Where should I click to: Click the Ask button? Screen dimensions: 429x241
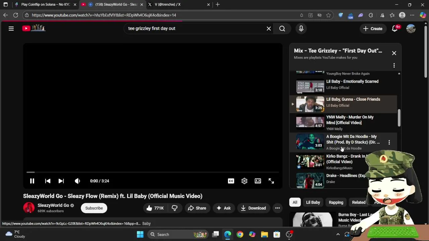click(224, 208)
